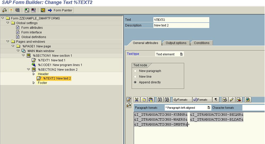The width and height of the screenshot is (265, 144).
Task: Expand the Footer node in tree
Action: pos(34,83)
